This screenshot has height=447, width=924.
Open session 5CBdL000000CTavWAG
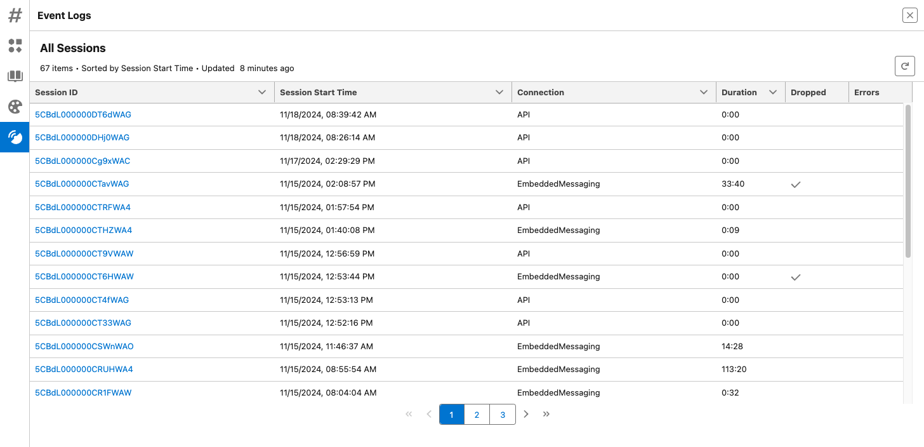point(82,183)
